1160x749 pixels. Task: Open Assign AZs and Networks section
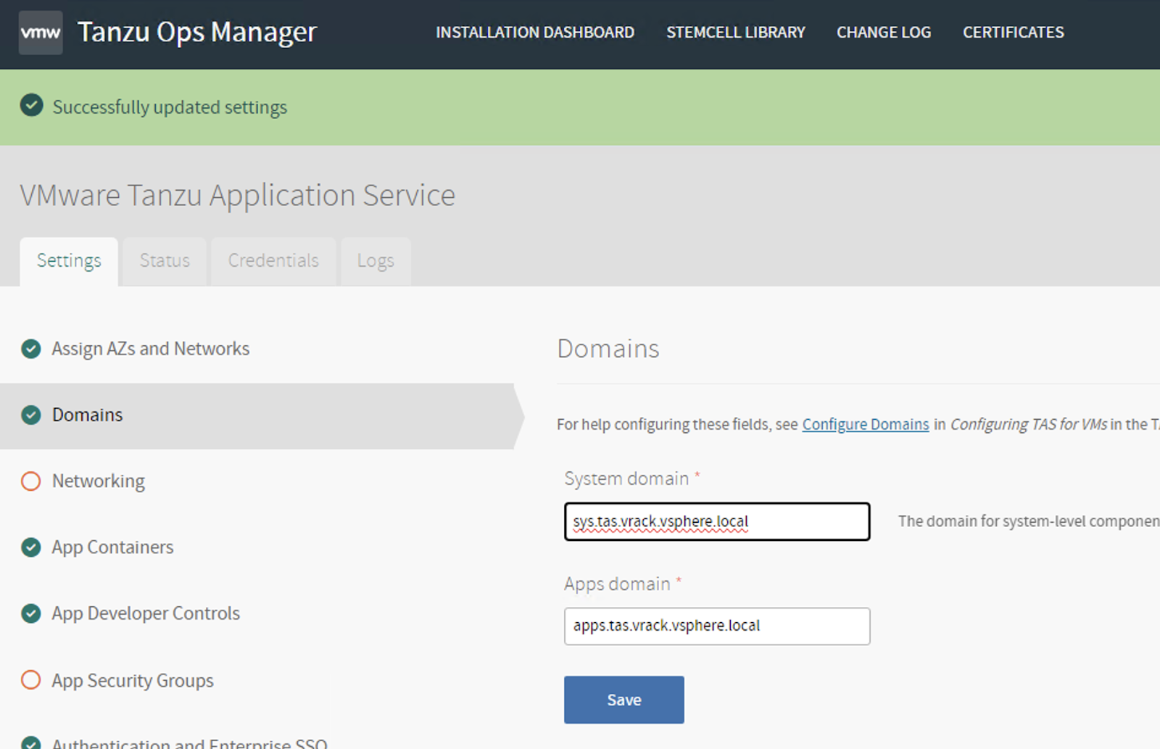click(150, 349)
